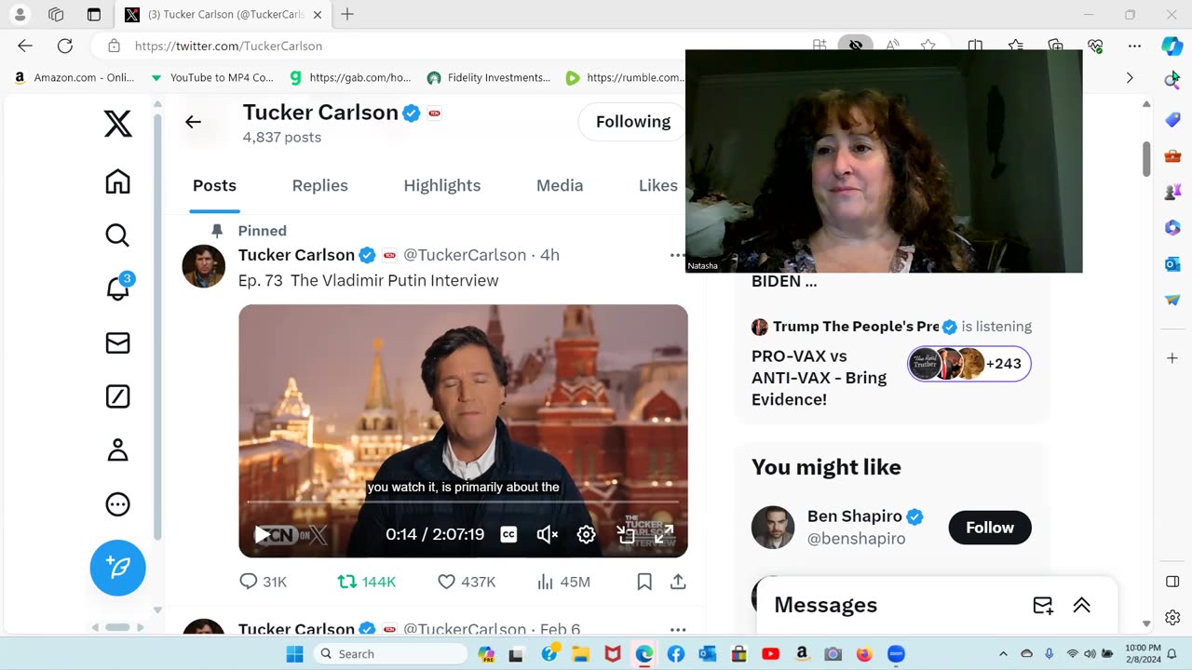
Task: Follow Ben Shapiro
Action: (990, 528)
